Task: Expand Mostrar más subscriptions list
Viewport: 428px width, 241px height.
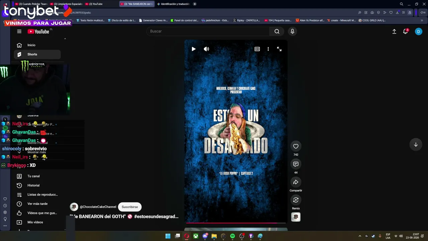Action: click(x=36, y=152)
